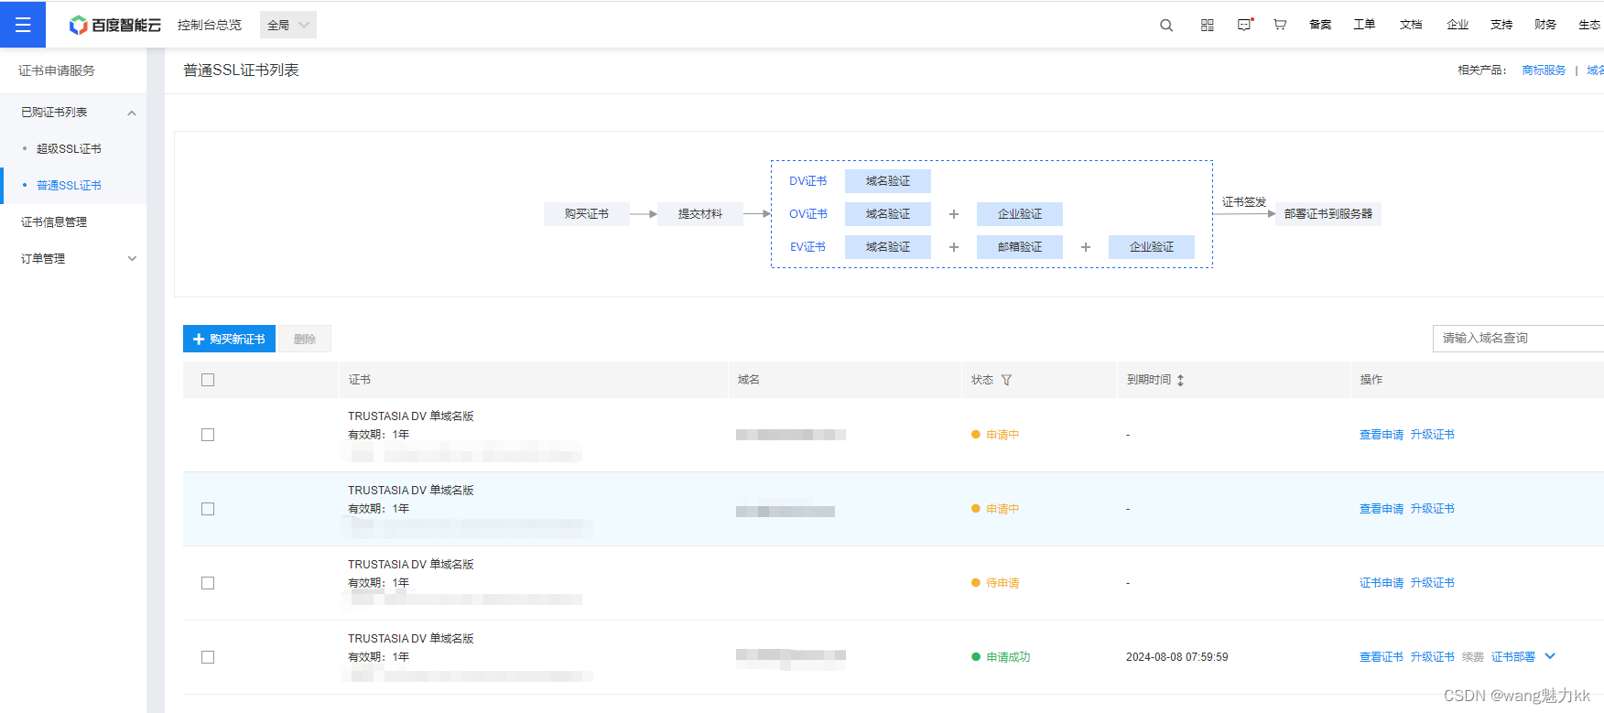Open 证书信息管理 in the sidebar
Image resolution: width=1604 pixels, height=713 pixels.
[x=54, y=221]
